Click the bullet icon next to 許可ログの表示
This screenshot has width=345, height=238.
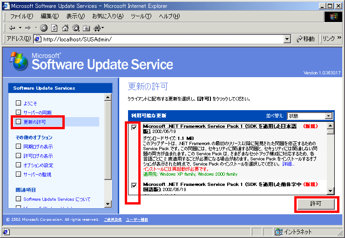[19, 156]
